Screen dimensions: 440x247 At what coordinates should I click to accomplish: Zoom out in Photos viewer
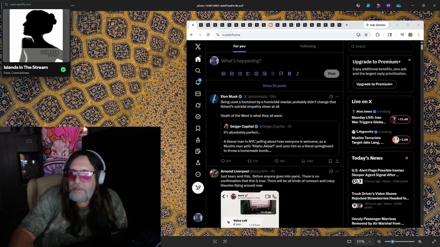click(379, 242)
